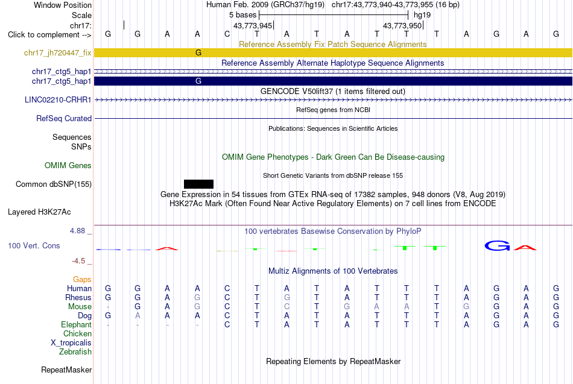Open OMIM Genes track label
573x384 pixels.
(x=68, y=166)
